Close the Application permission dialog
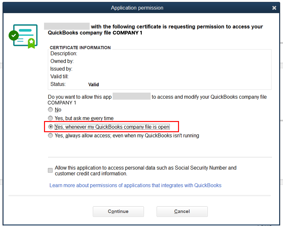 click(x=274, y=8)
